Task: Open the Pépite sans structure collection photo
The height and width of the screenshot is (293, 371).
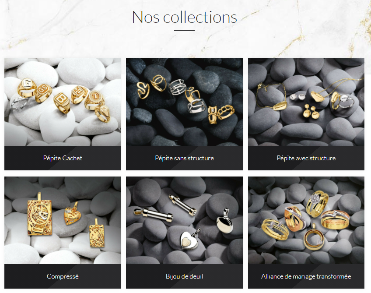Action: pyautogui.click(x=184, y=102)
